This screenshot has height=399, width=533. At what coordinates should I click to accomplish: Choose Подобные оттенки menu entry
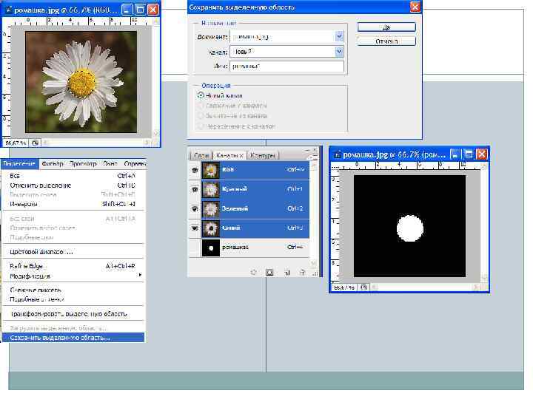[73, 299]
